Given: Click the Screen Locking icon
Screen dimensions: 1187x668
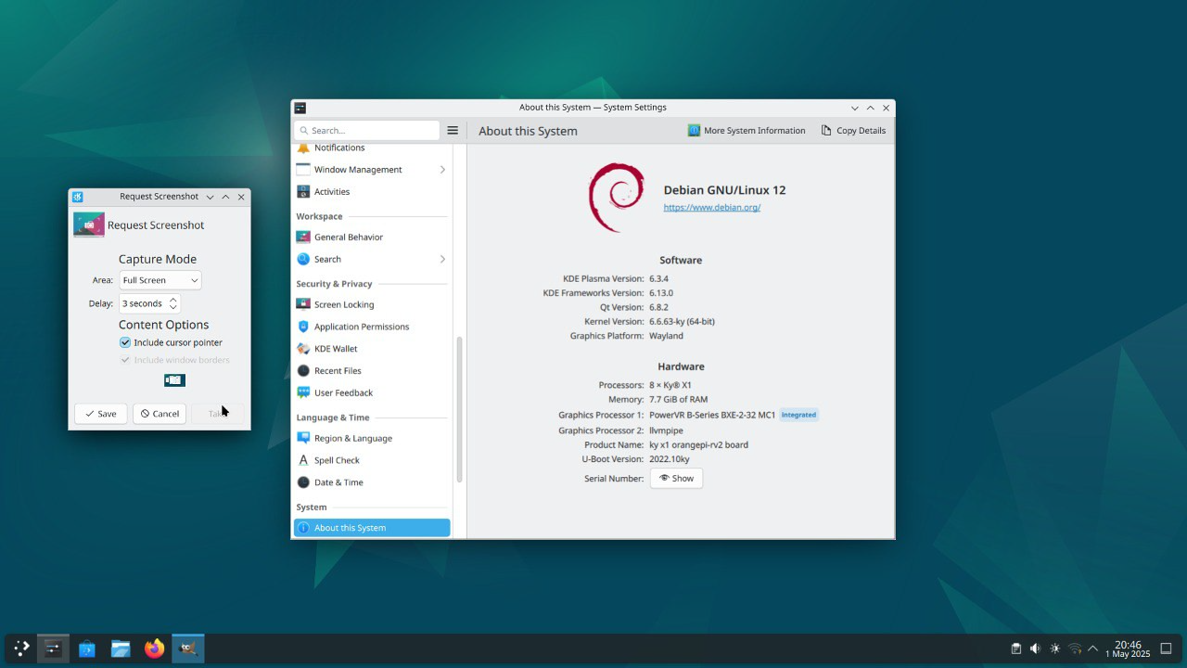Looking at the screenshot, I should tap(303, 304).
